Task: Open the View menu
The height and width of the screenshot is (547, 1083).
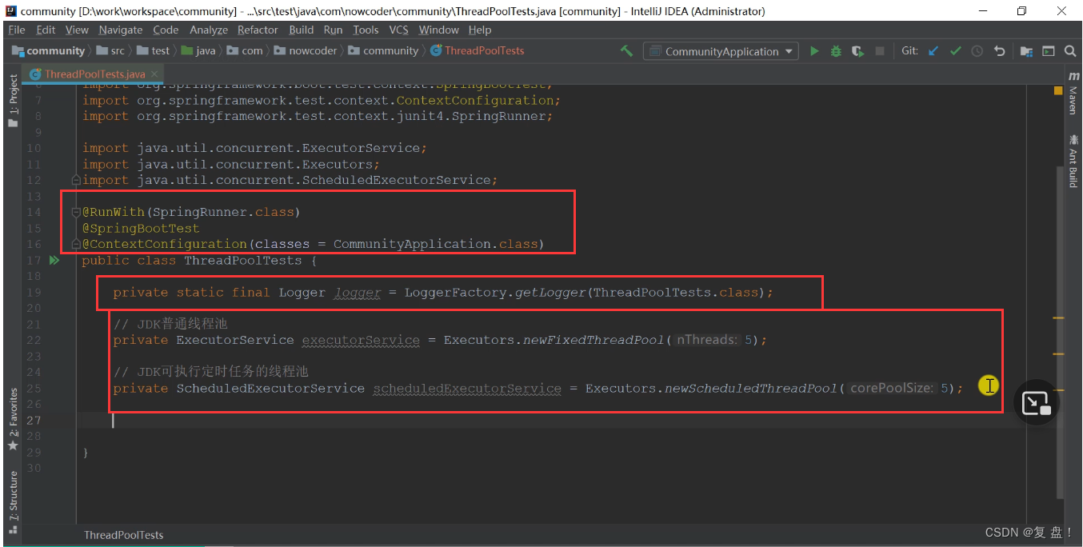Action: point(77,30)
